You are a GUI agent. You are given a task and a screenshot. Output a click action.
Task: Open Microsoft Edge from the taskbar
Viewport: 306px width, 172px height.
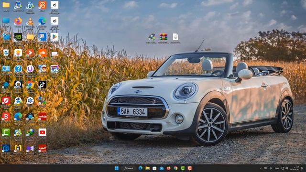tap(140, 168)
